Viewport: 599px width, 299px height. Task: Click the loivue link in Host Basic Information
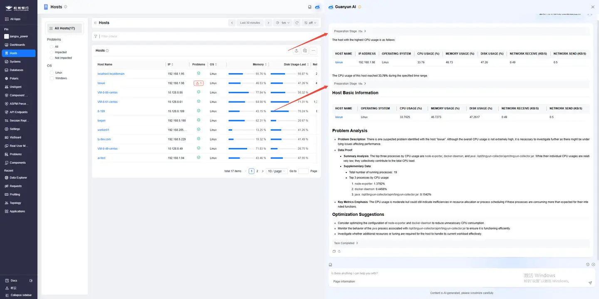click(x=339, y=117)
